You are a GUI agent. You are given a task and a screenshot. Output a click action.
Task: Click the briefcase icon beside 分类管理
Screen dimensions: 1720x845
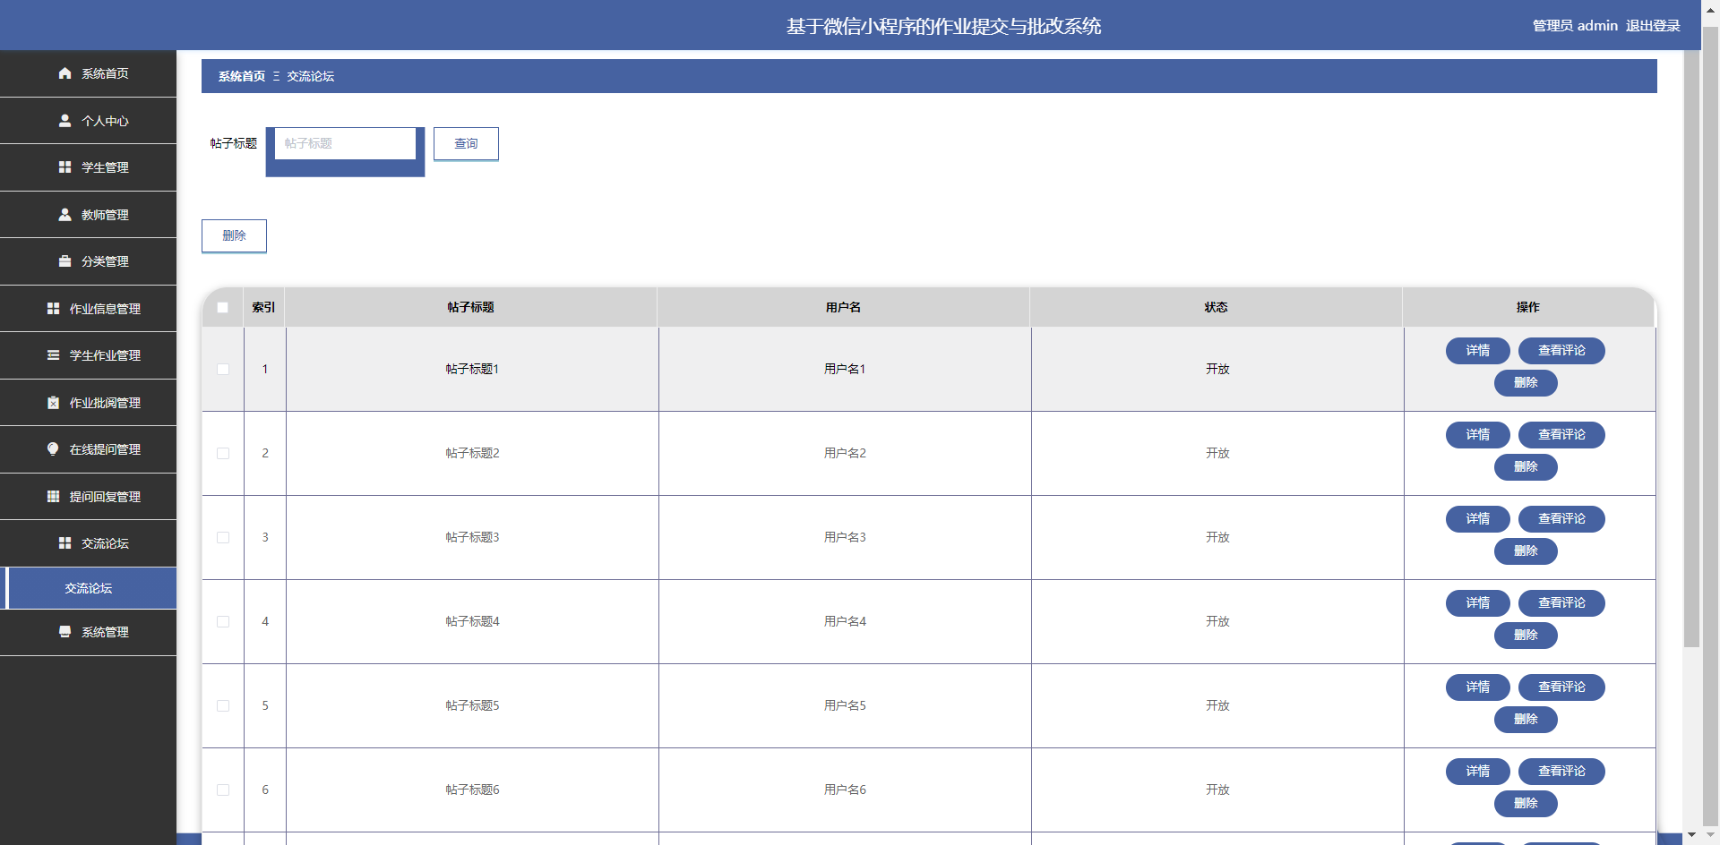click(x=64, y=261)
